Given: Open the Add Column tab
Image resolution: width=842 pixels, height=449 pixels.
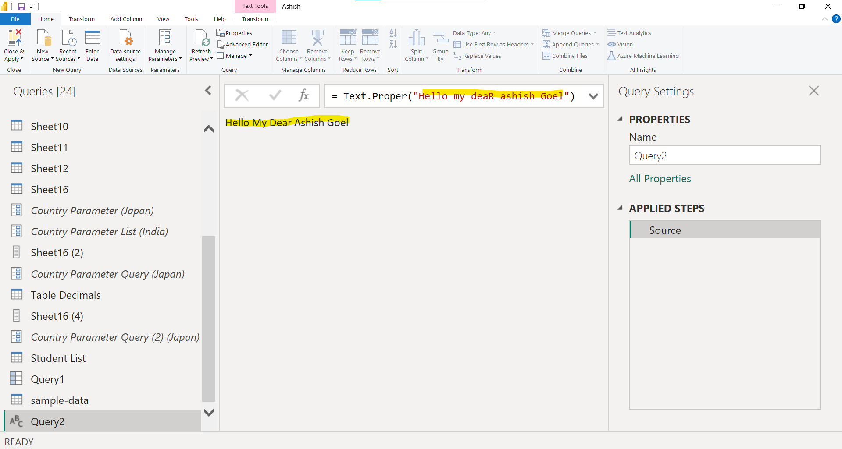Looking at the screenshot, I should (x=126, y=19).
